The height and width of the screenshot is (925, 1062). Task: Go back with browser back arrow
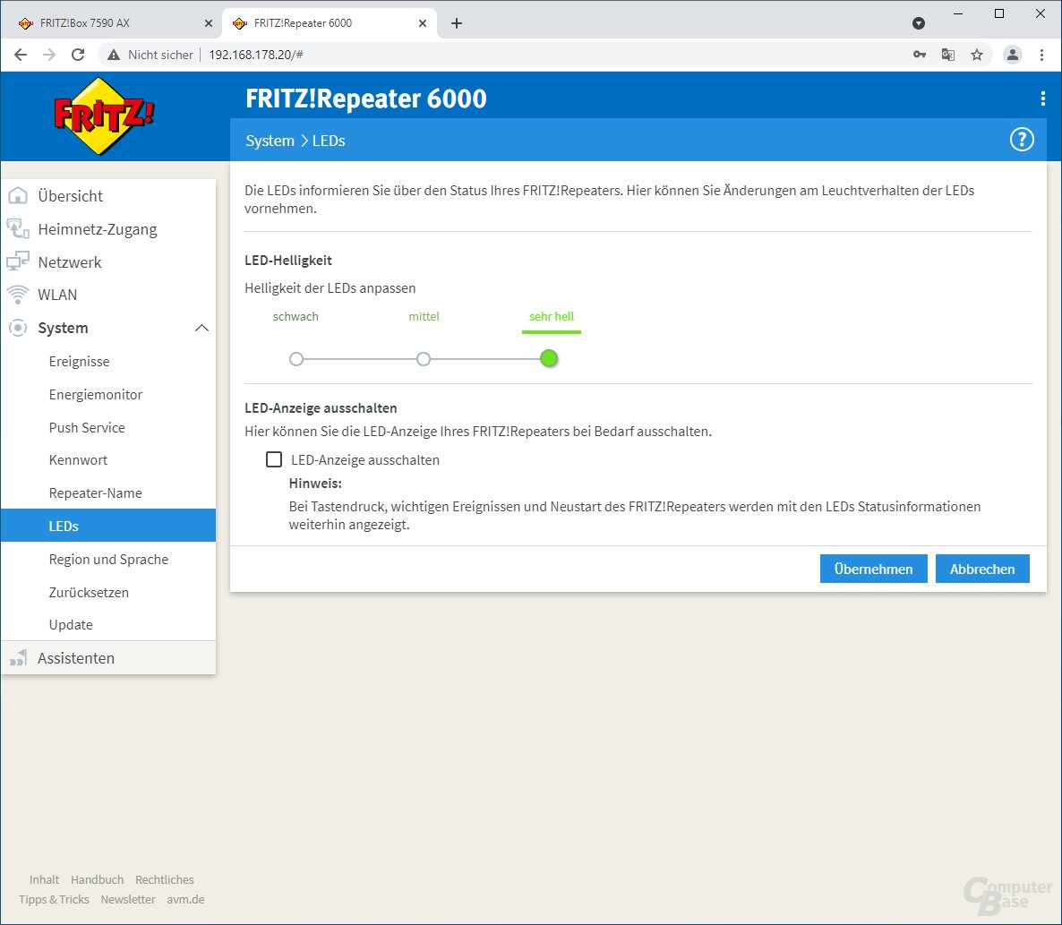(21, 55)
